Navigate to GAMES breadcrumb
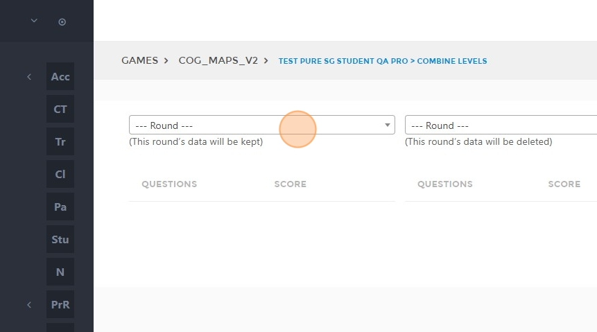Screen dimensions: 597x332 point(140,60)
